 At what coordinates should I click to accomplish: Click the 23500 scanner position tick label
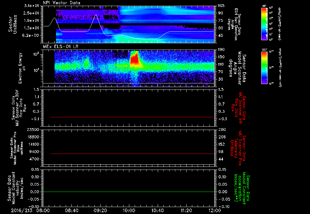(33, 130)
